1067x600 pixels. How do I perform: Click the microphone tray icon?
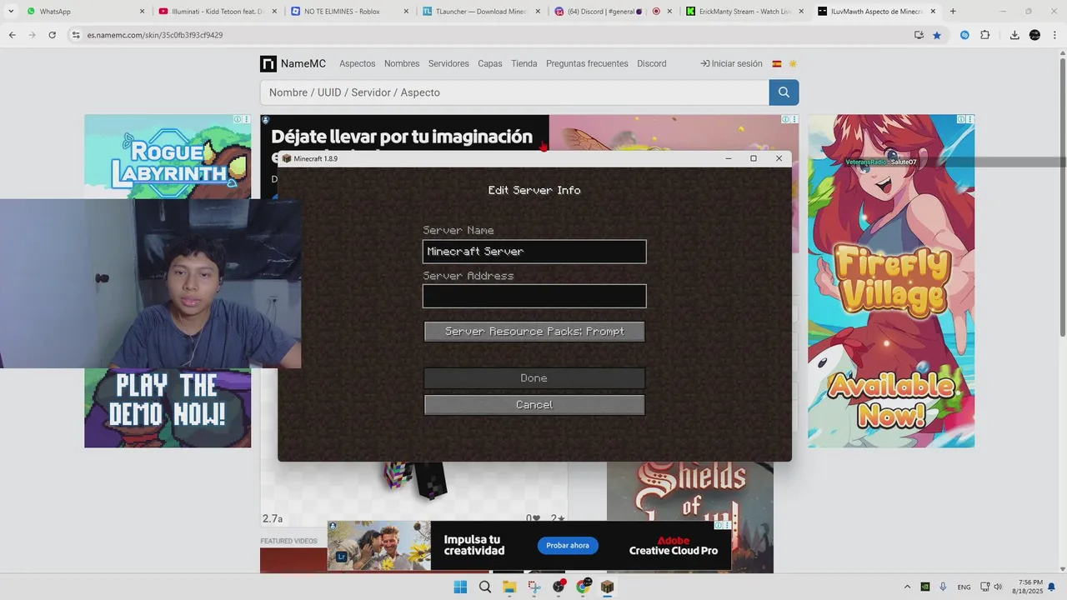point(943,587)
